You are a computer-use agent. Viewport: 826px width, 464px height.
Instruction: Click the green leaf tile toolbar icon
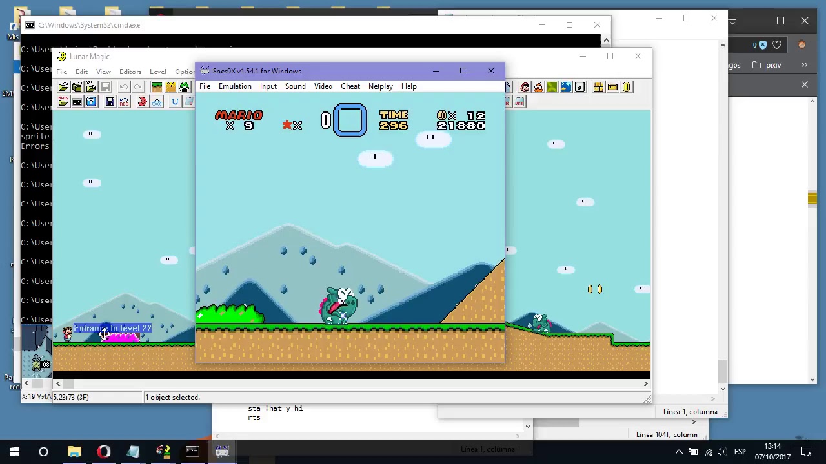pyautogui.click(x=552, y=87)
